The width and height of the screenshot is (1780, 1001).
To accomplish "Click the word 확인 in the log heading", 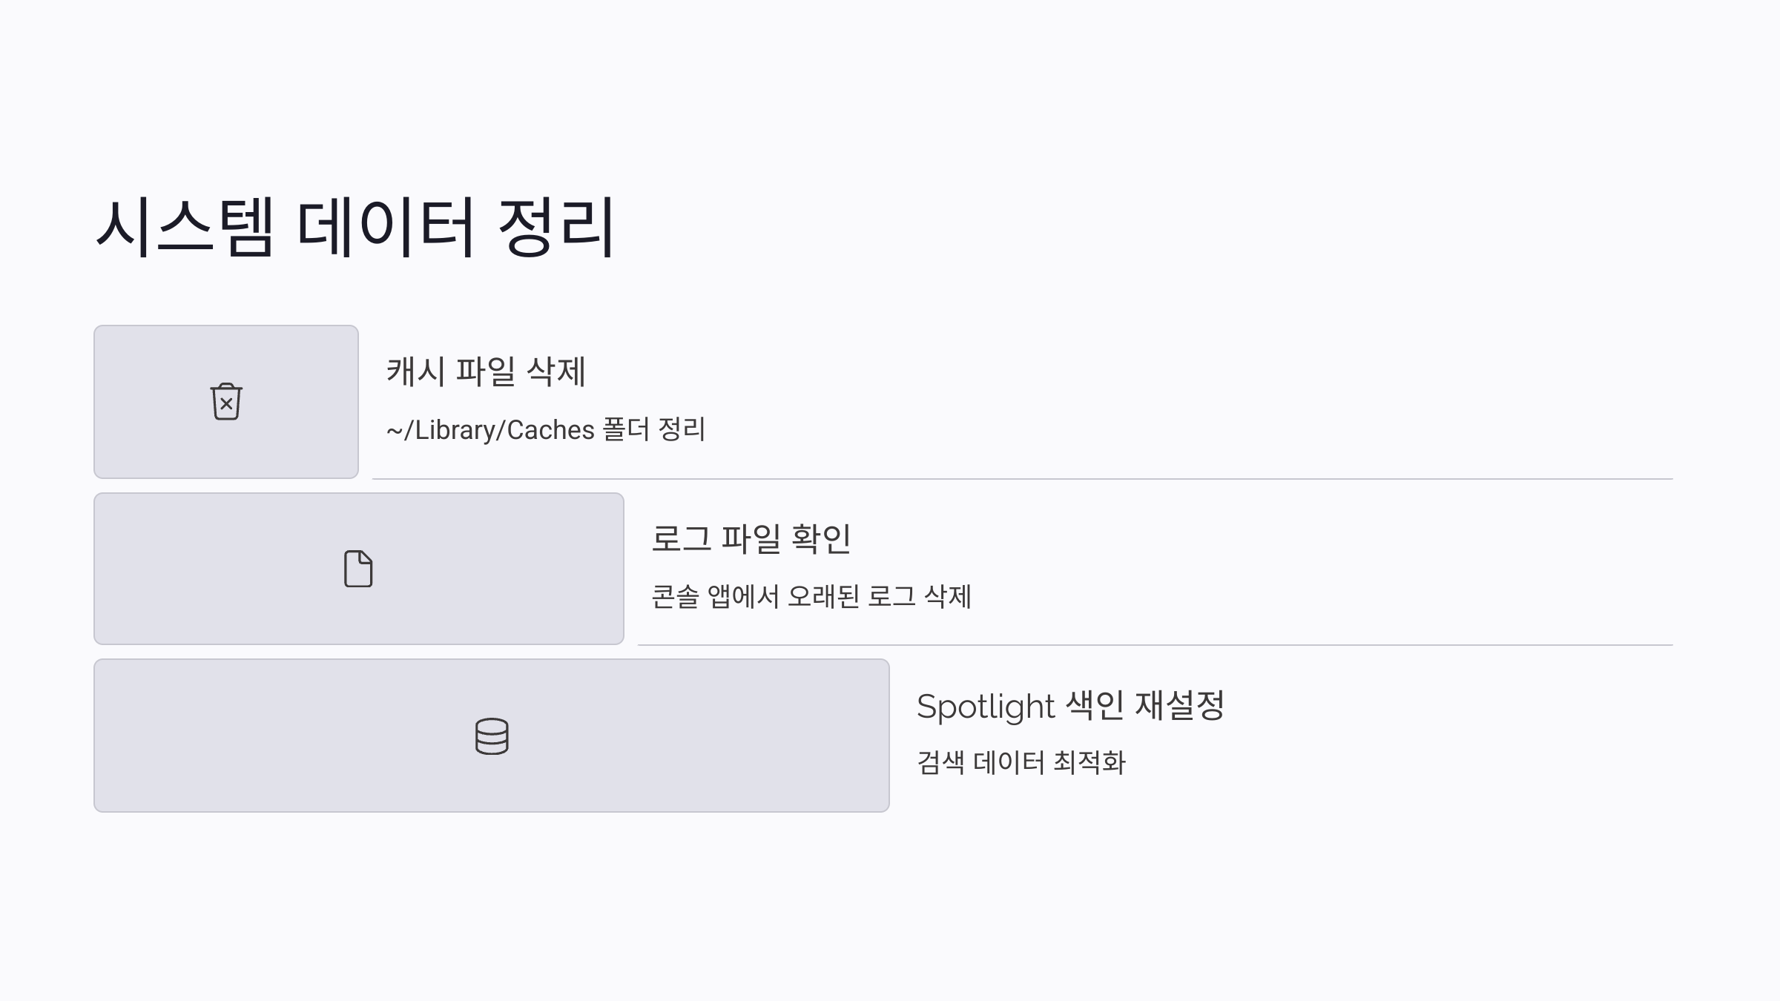I will coord(822,538).
